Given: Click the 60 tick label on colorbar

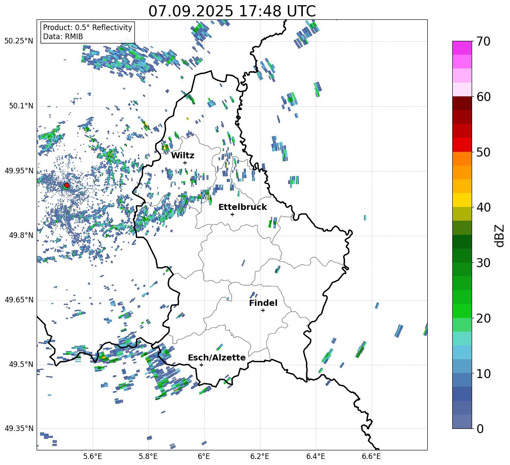Looking at the screenshot, I should pos(483,97).
